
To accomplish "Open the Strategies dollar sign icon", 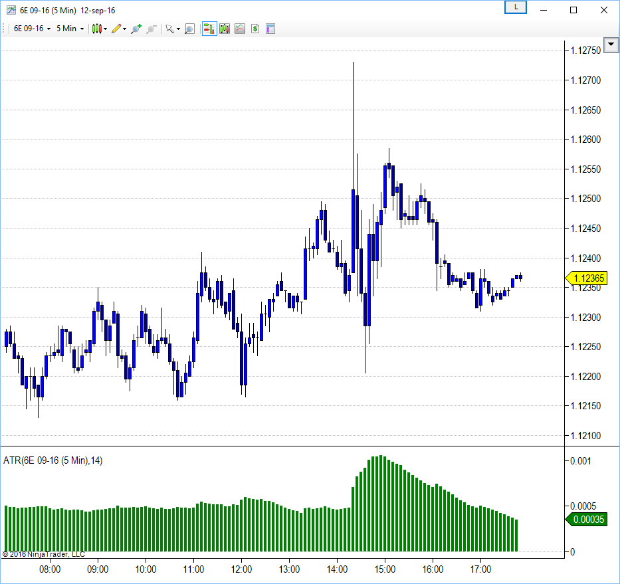I will pyautogui.click(x=255, y=29).
